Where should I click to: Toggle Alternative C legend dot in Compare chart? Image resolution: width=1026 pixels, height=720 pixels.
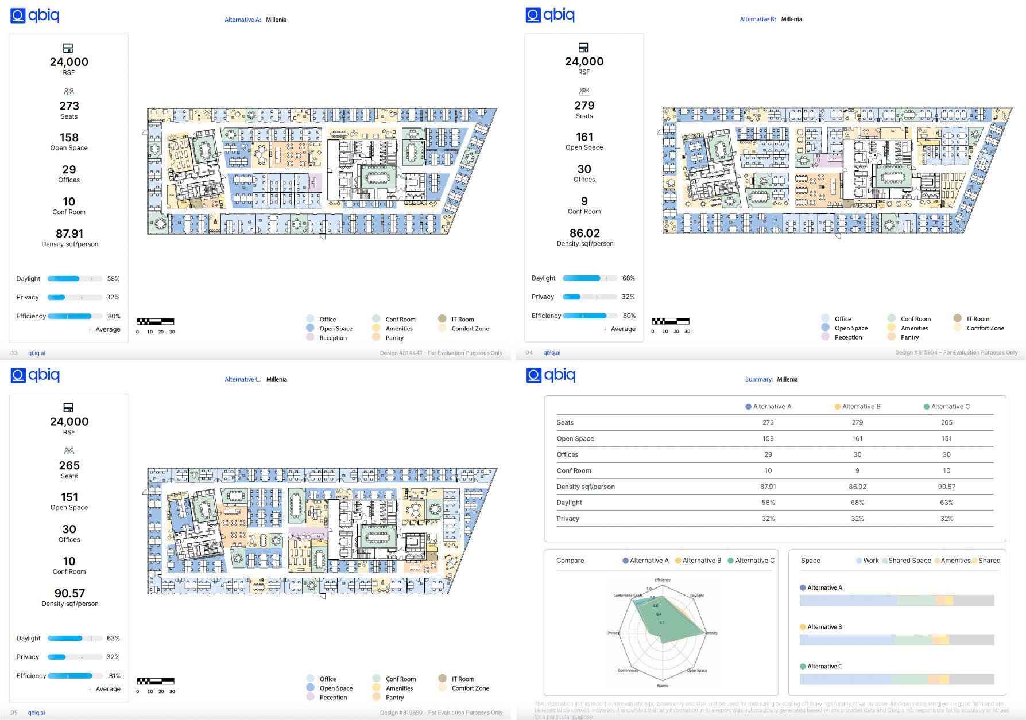click(730, 561)
